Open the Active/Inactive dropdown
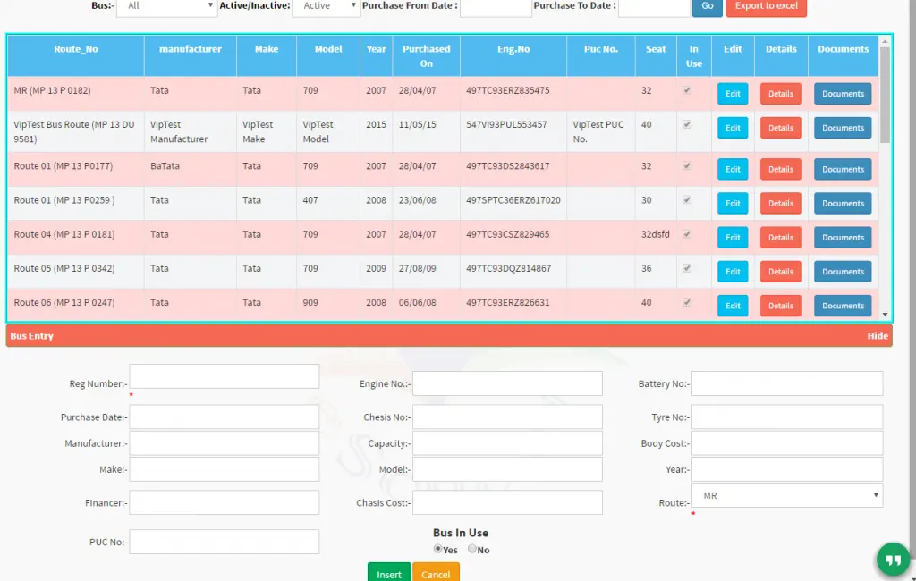This screenshot has height=581, width=916. point(326,6)
